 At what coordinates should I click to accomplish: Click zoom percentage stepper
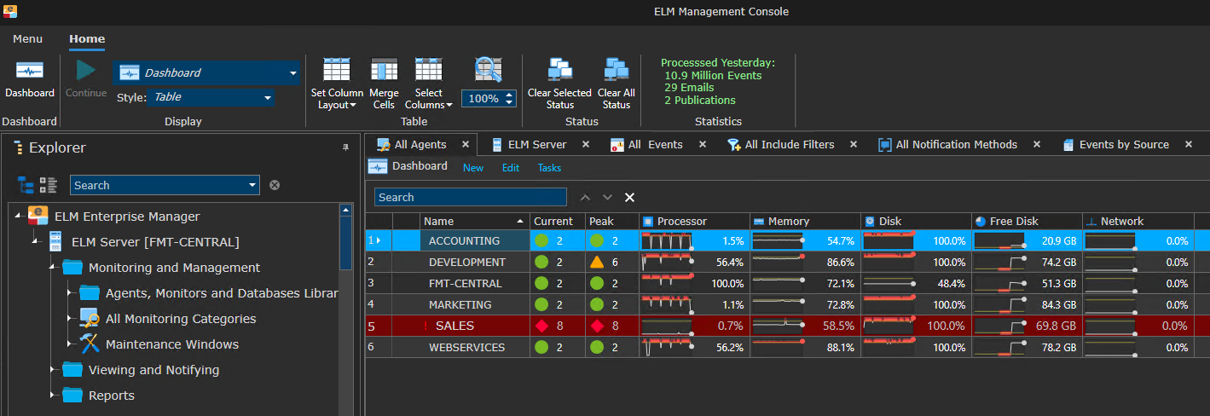[x=510, y=98]
